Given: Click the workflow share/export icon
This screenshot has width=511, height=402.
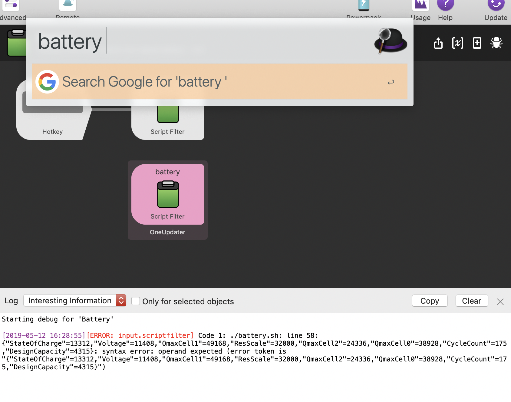Looking at the screenshot, I should [438, 43].
